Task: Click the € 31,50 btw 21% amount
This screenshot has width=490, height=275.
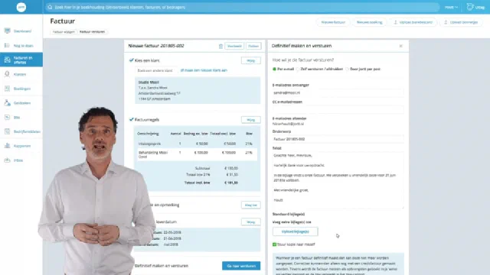Action: pos(231,175)
